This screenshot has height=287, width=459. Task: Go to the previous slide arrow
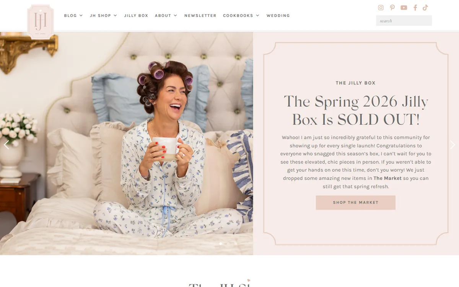[6, 145]
